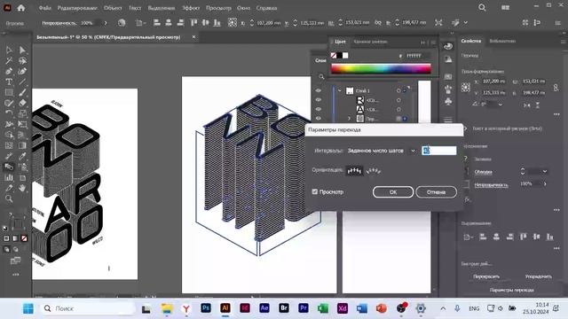This screenshot has width=568, height=319.
Task: Expand the blend sublayer arrow
Action: [x=349, y=118]
